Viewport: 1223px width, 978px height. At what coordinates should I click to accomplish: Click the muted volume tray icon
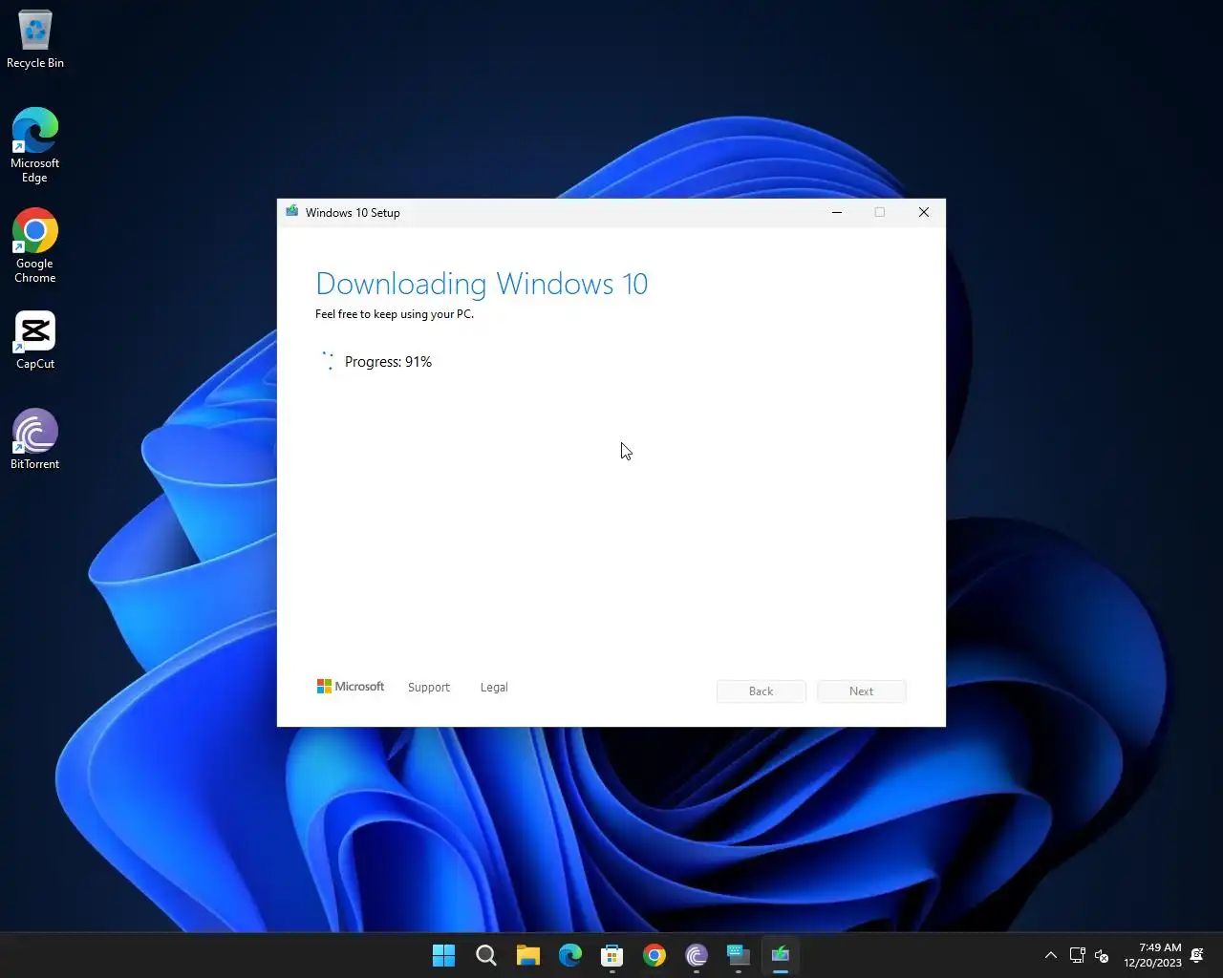[1102, 955]
